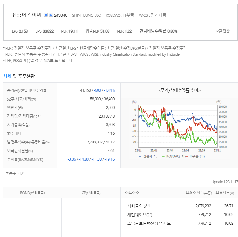Screen dimensions: 238x237
Task: Click 52-week high/low 58,000 / 36,400
Action: click(102, 99)
